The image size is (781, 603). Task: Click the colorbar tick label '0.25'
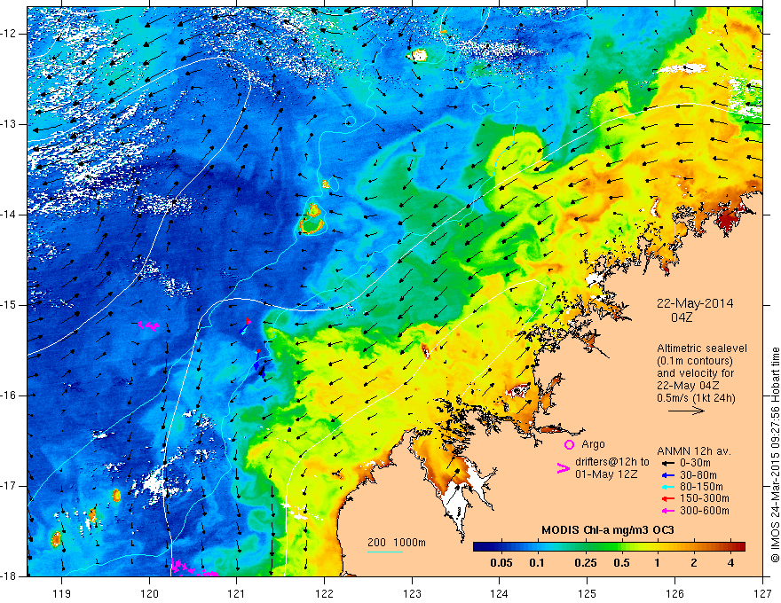click(585, 564)
